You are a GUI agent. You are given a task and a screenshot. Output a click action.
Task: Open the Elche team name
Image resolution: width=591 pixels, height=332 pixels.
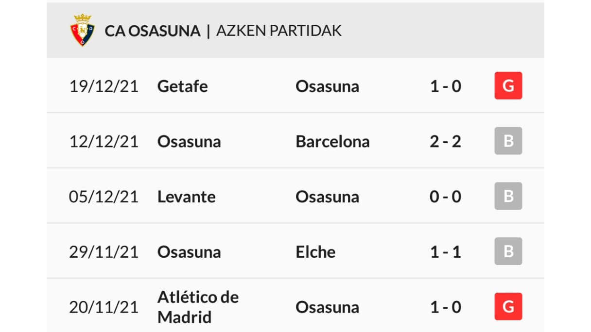(x=315, y=252)
